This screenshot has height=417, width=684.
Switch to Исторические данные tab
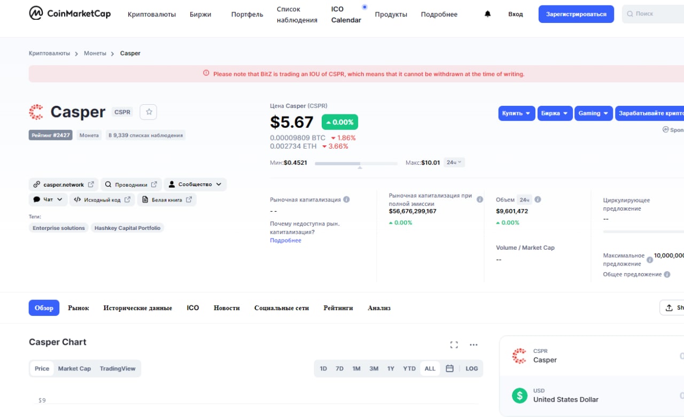click(138, 308)
